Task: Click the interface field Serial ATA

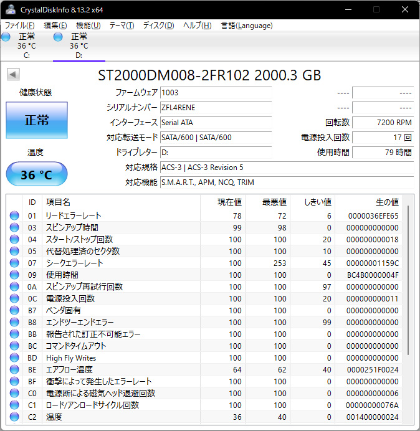Action: [216, 122]
